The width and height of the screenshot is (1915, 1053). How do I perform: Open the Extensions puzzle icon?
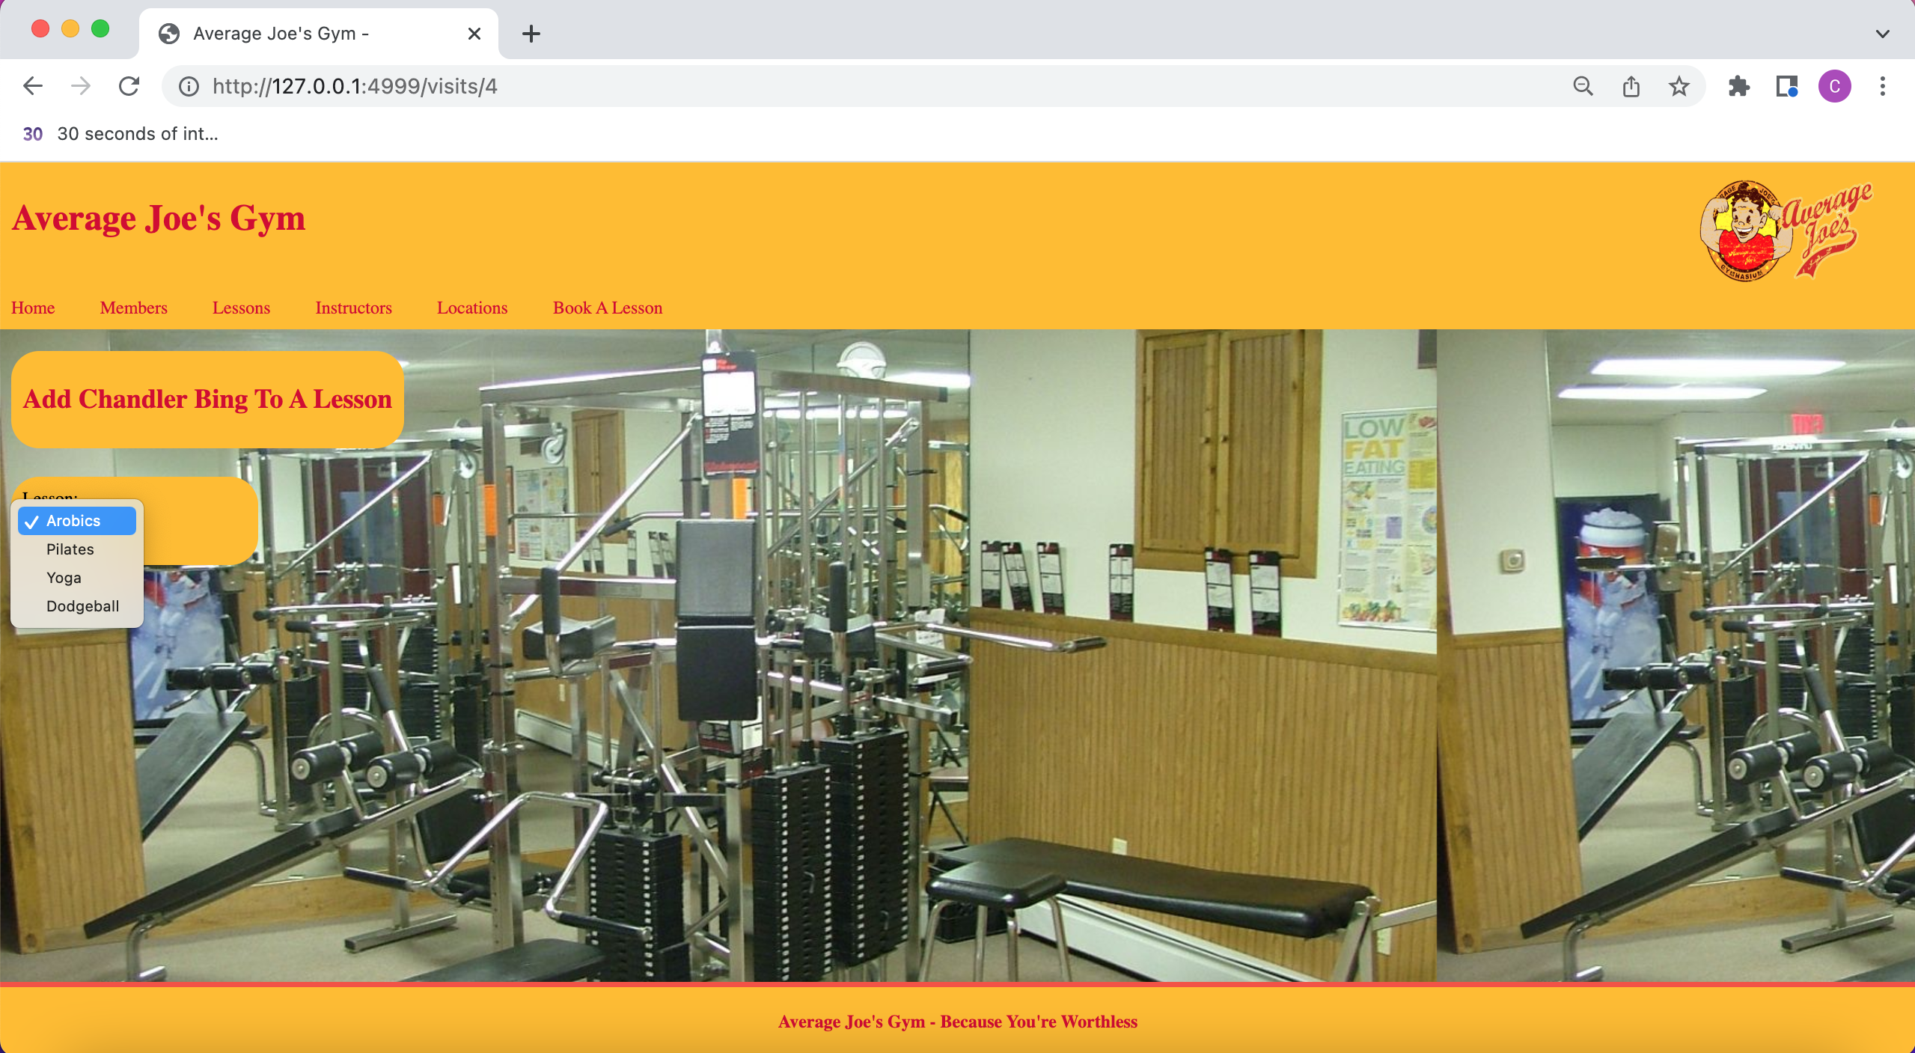[1739, 87]
